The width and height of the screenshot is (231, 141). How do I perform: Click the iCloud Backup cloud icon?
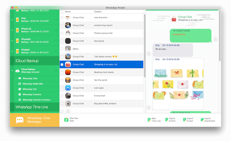pyautogui.click(x=17, y=71)
